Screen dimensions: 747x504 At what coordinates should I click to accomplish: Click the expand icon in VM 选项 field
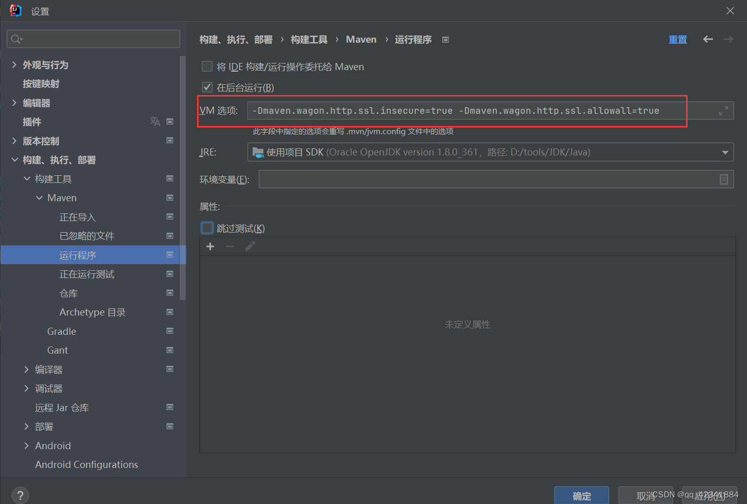724,111
